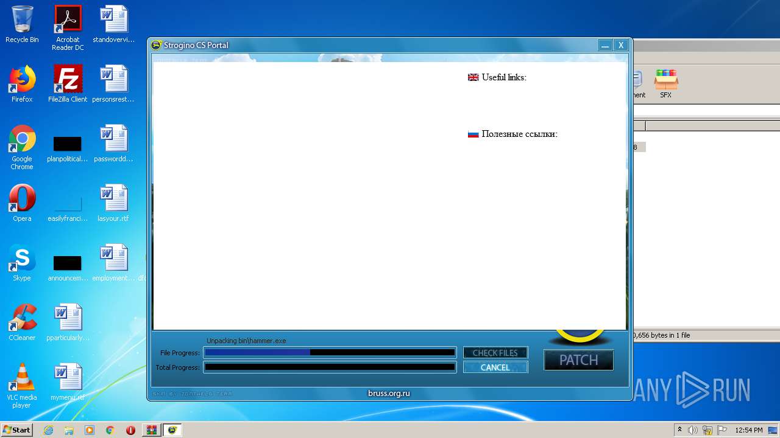Click the volume tray icon

pos(693,430)
